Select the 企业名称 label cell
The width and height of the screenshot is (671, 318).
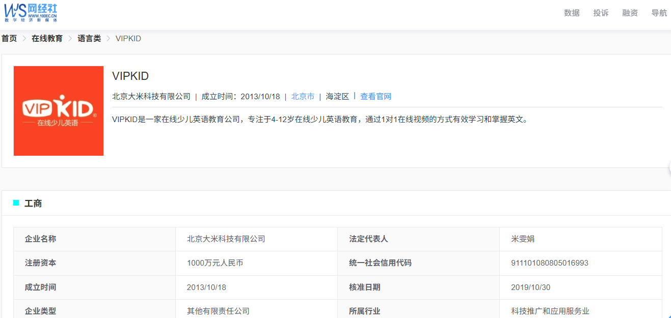click(x=94, y=239)
